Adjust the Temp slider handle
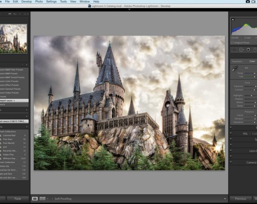 click(255, 73)
